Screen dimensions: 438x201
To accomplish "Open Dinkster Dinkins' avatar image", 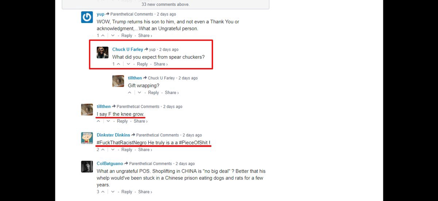I will tap(87, 138).
